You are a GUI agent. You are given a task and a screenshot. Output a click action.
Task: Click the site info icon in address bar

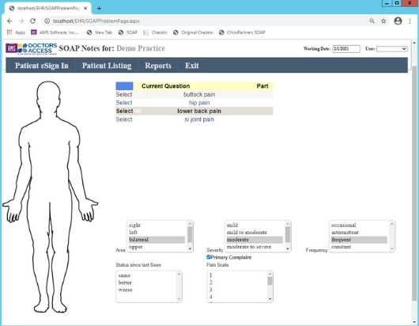point(47,21)
